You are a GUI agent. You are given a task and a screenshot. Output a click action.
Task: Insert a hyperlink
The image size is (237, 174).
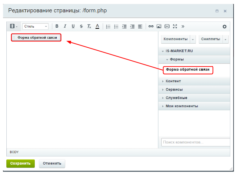click(151, 26)
